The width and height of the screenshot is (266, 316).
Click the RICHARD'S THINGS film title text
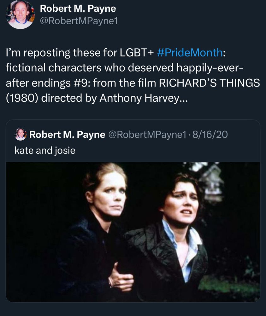209,83
